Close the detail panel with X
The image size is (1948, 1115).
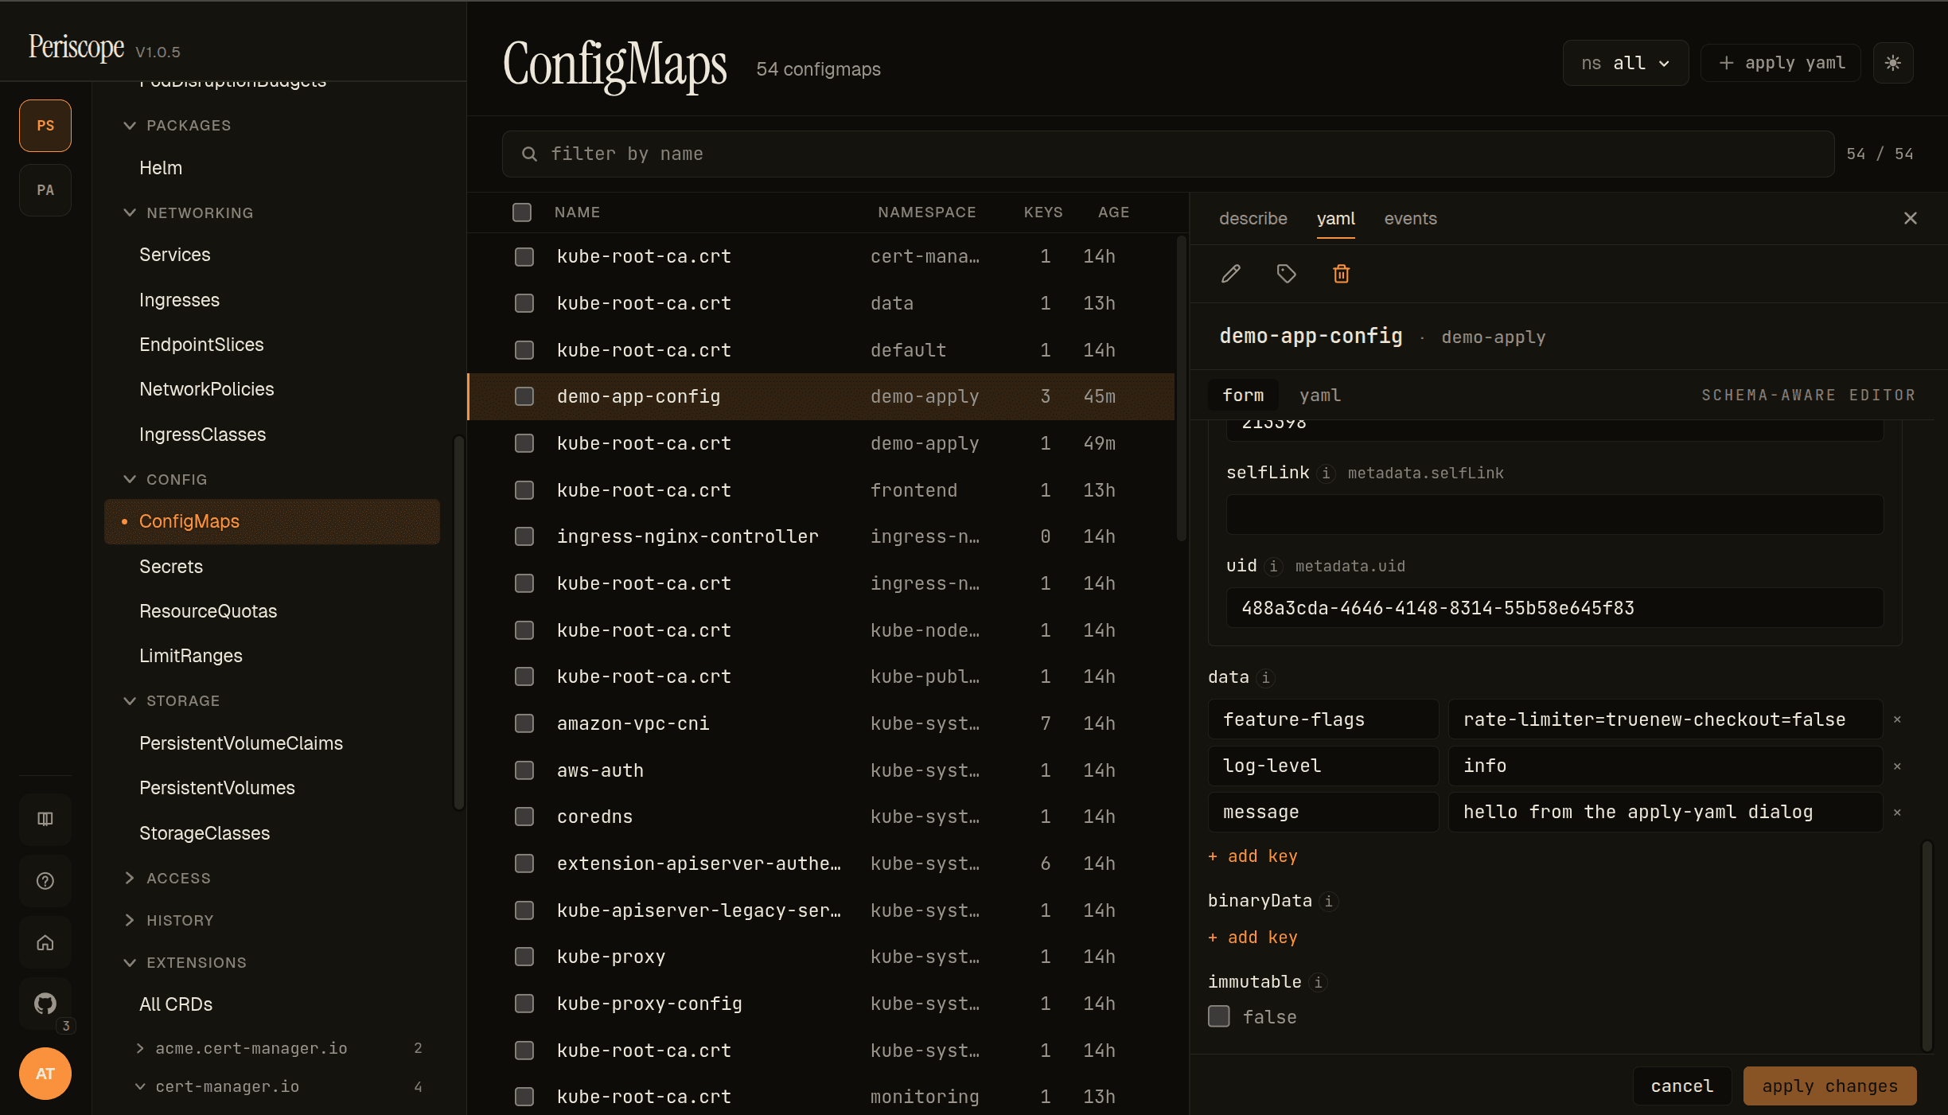tap(1910, 218)
